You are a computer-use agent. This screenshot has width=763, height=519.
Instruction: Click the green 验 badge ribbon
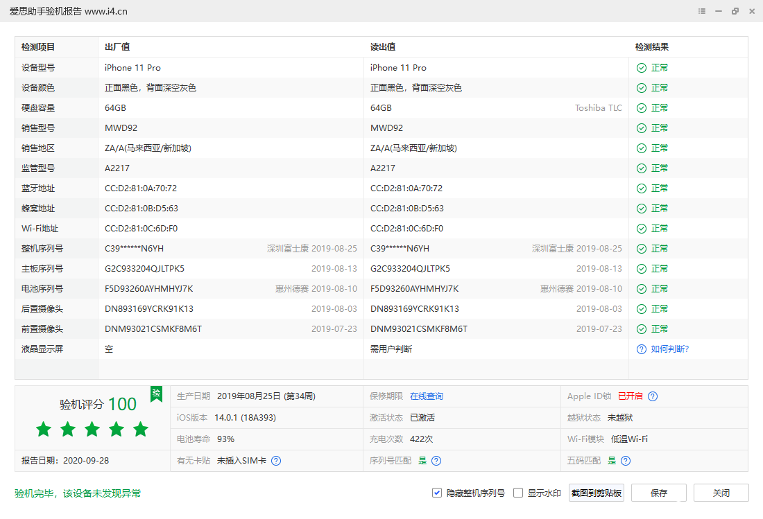click(156, 394)
